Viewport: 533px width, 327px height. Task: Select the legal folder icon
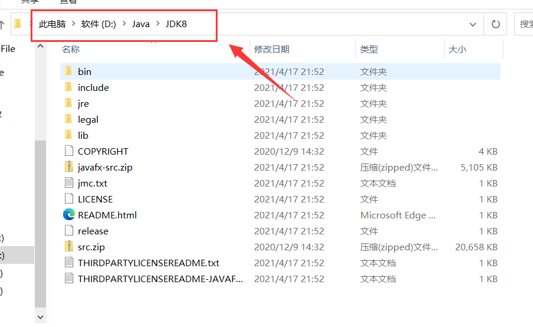68,119
